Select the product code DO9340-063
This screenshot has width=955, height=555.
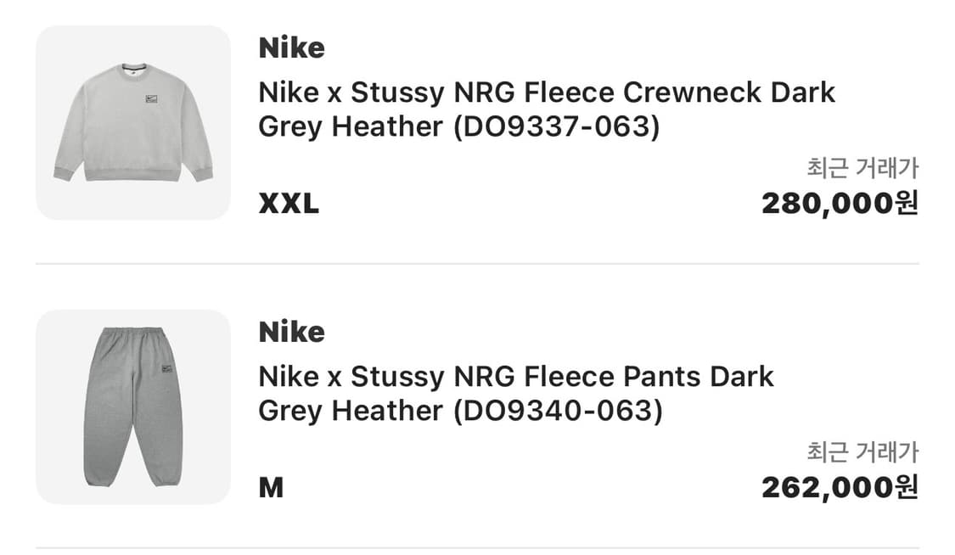558,411
